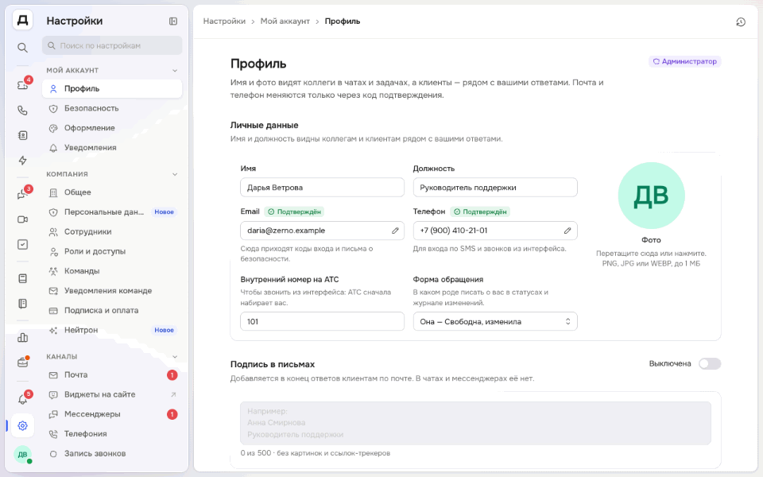763x477 pixels.
Task: Collapse the КАНАЛЫ section
Action: 175,357
